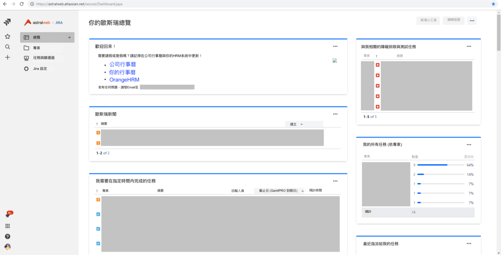Open the app switcher grid icon

coord(8,226)
